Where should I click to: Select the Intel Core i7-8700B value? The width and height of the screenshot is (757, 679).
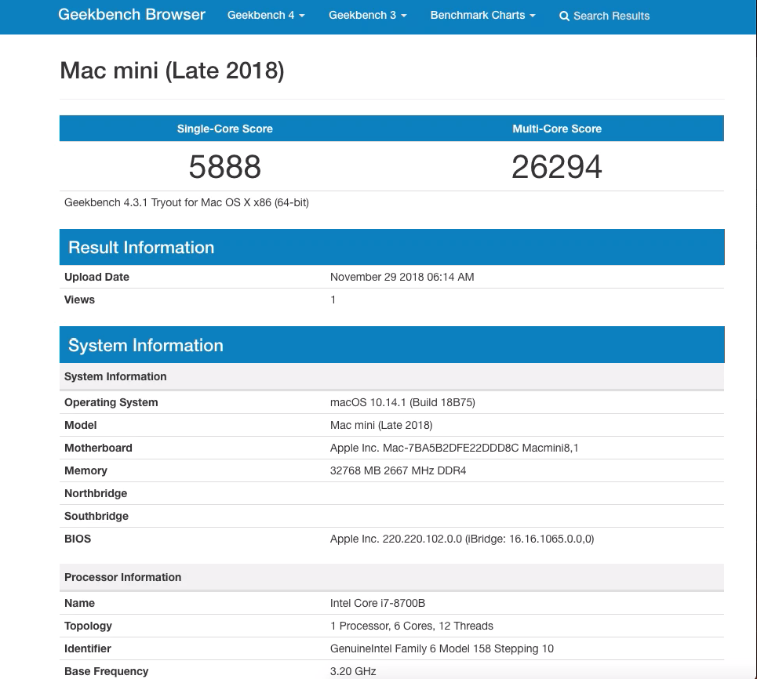coord(377,603)
